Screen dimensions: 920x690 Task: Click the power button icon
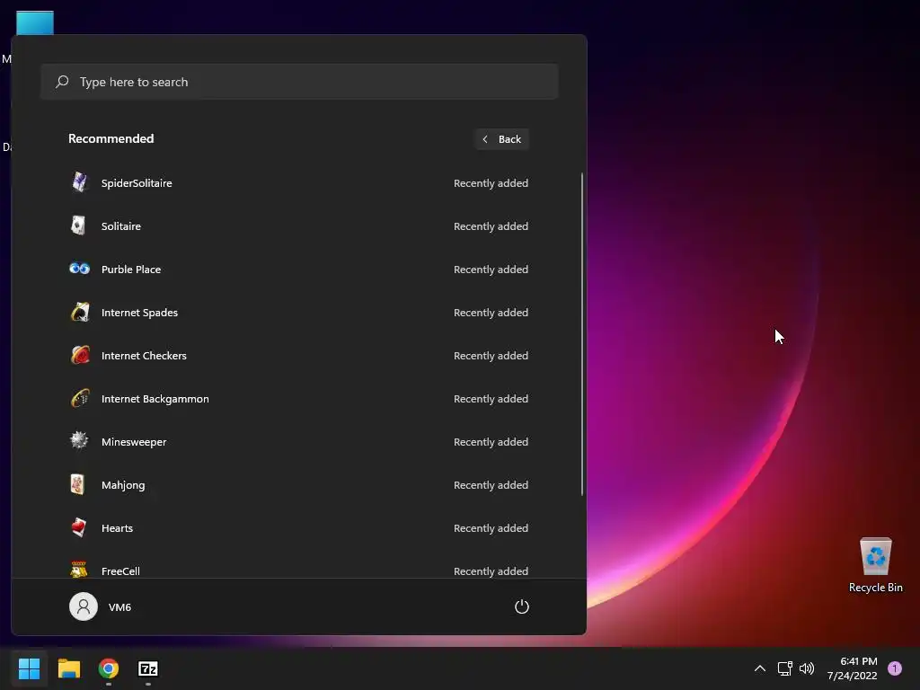(x=522, y=606)
